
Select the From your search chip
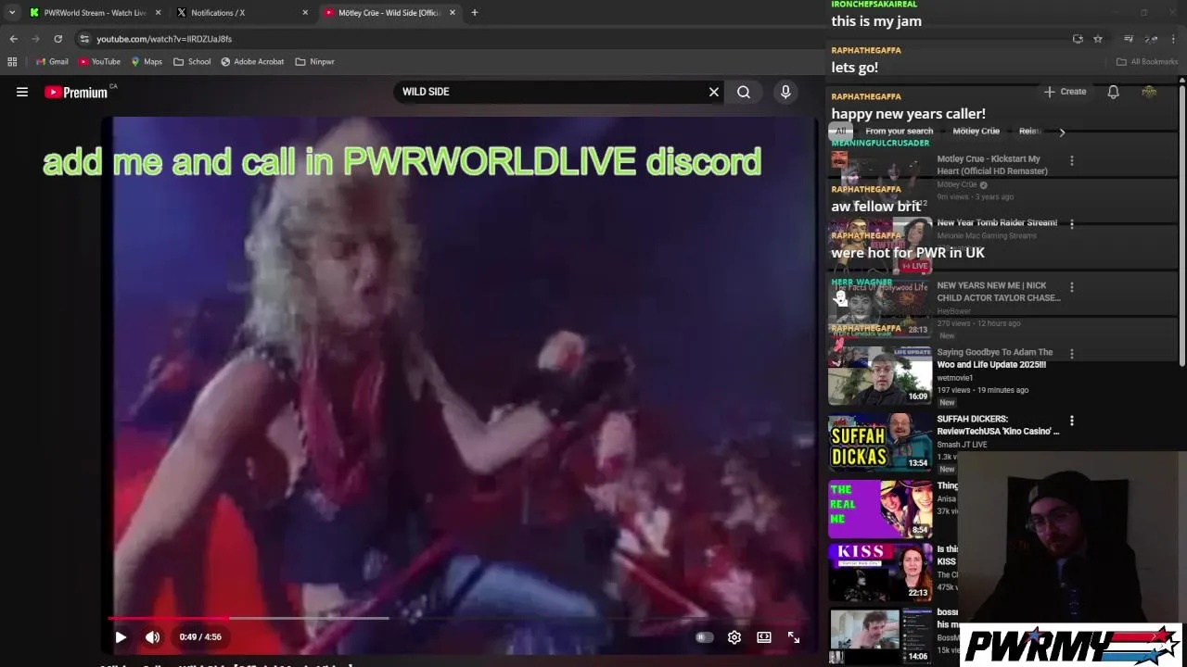(899, 132)
